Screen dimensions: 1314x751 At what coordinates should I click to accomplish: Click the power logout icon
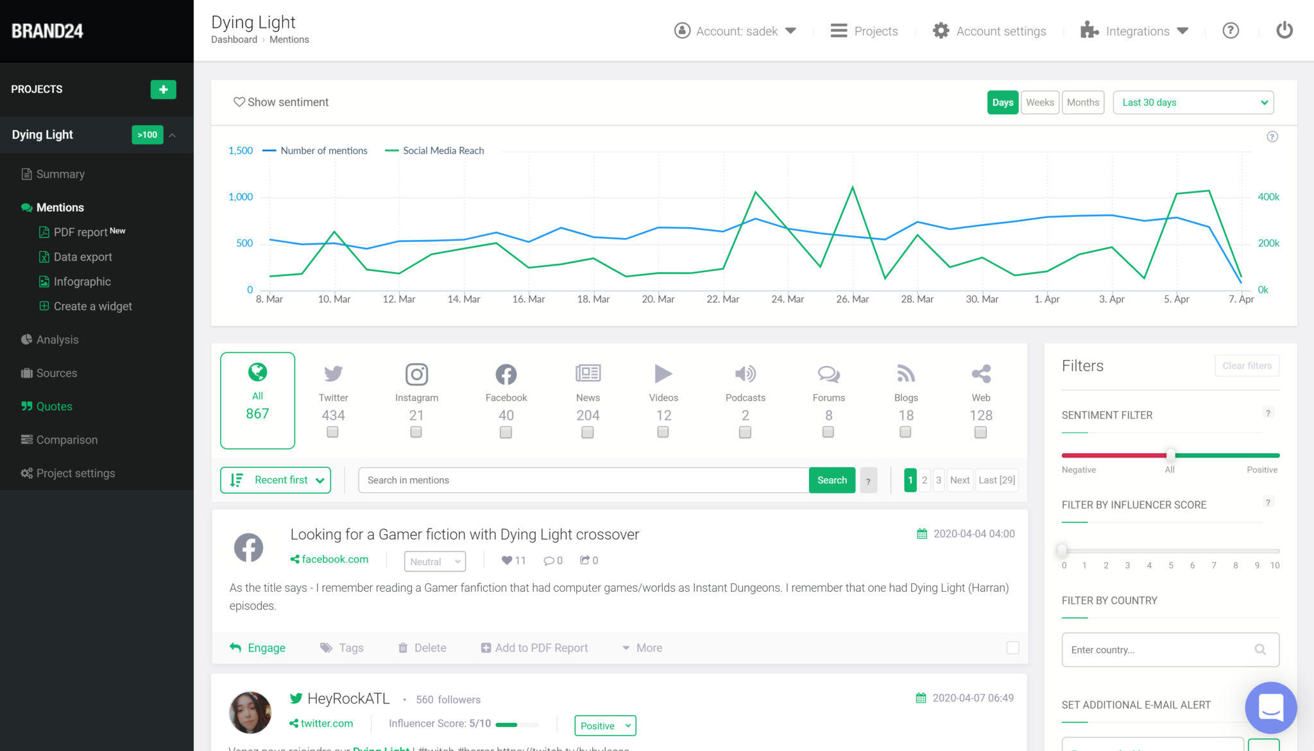point(1284,31)
